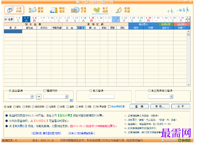Click the 离线票价 offline fare button
This screenshot has height=143, width=197.
143,24
